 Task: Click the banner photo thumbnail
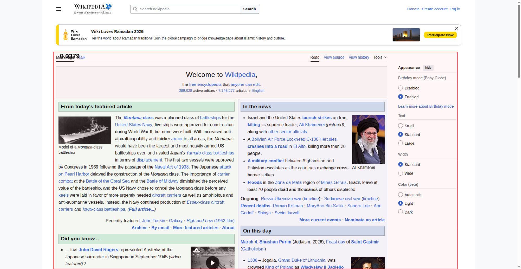(406, 35)
